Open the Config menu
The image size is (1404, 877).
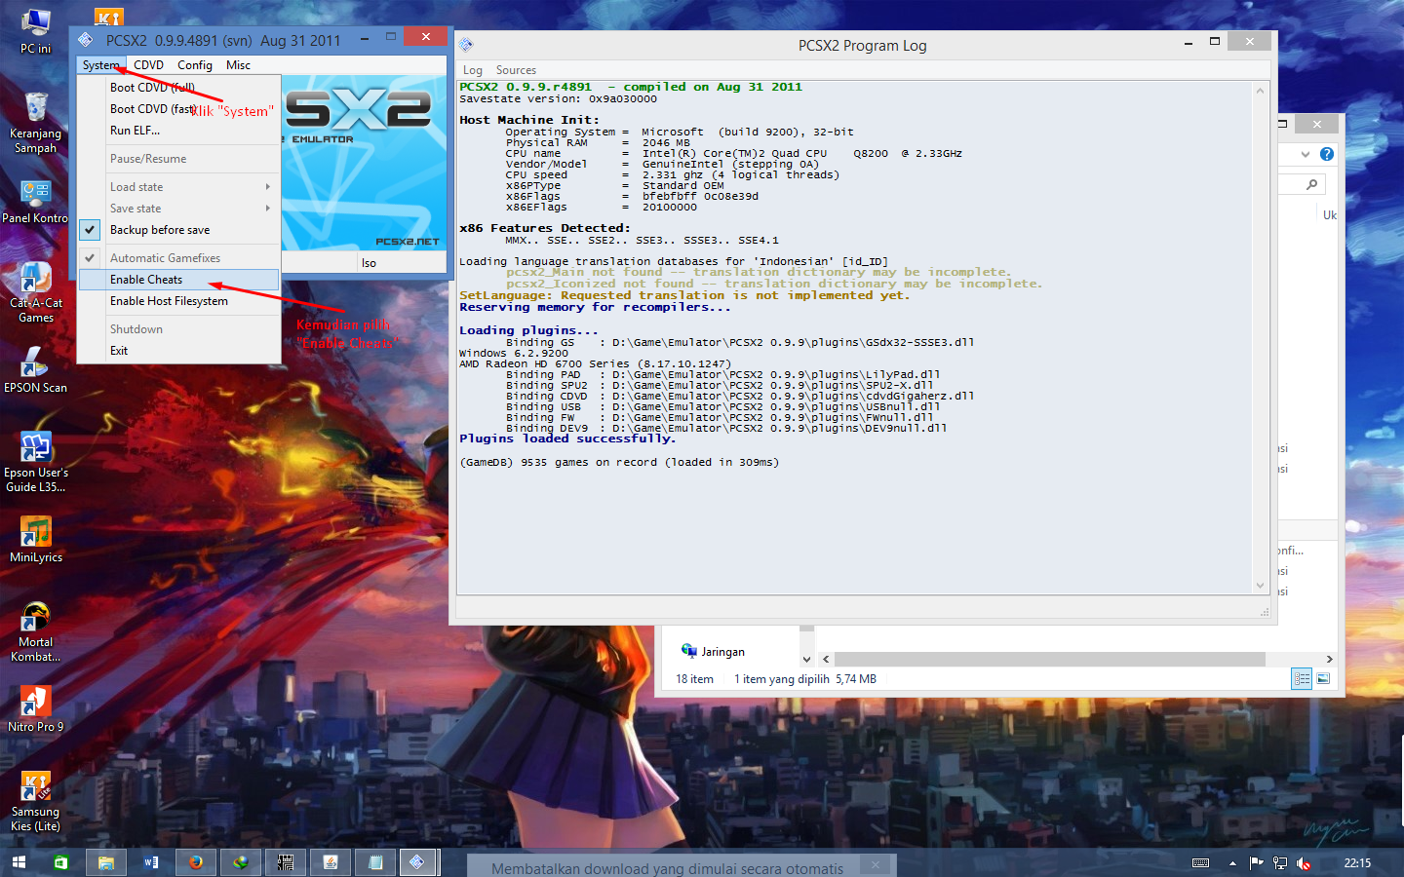[195, 65]
